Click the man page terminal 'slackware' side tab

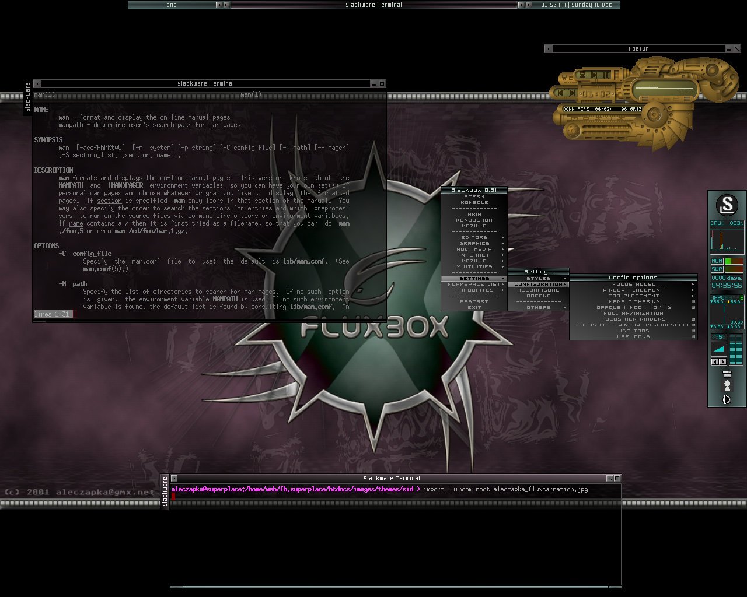pos(27,97)
